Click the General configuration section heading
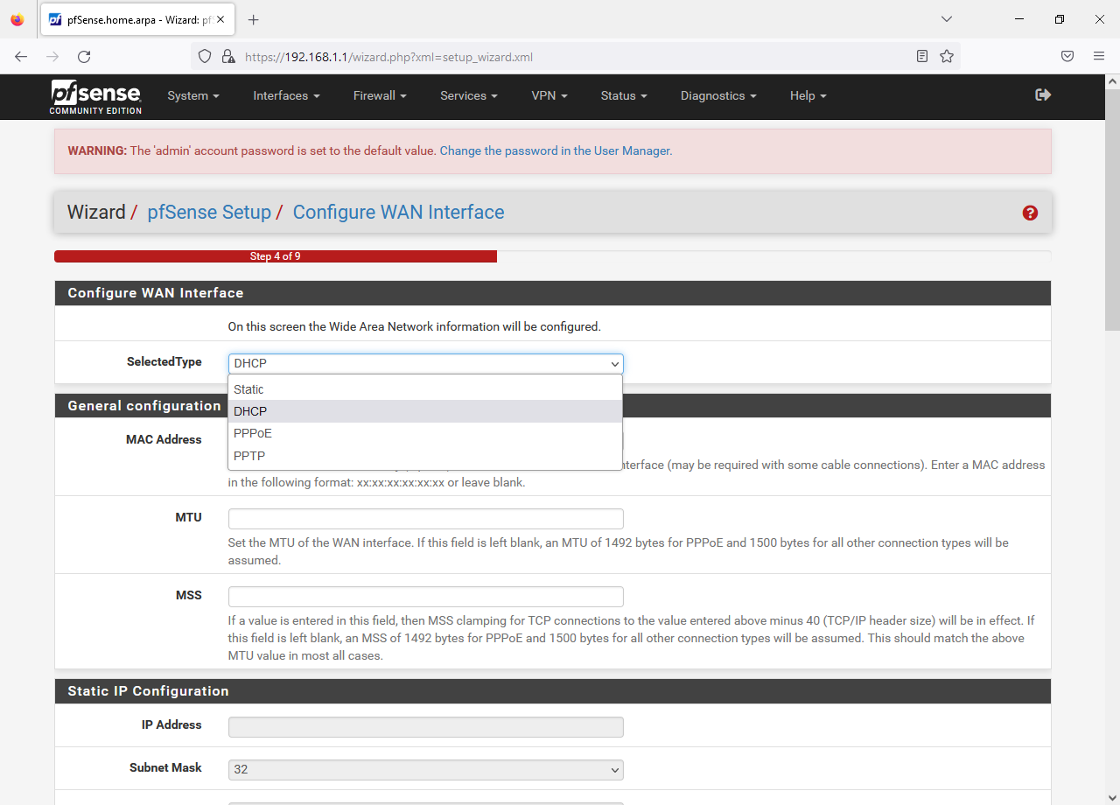This screenshot has height=805, width=1120. [144, 406]
